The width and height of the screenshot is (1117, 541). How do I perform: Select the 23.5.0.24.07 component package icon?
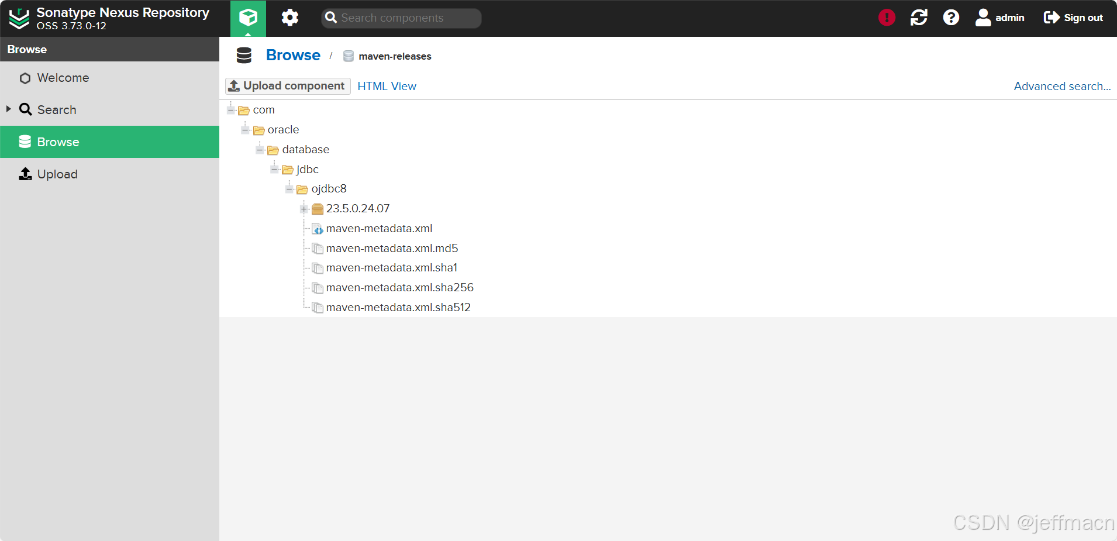tap(318, 209)
